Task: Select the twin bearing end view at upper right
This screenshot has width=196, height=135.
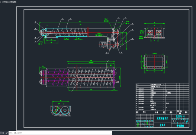Action: [154, 33]
